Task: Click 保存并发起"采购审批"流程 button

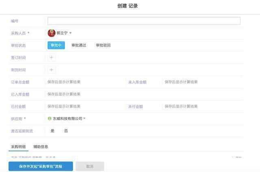Action: coord(41,166)
